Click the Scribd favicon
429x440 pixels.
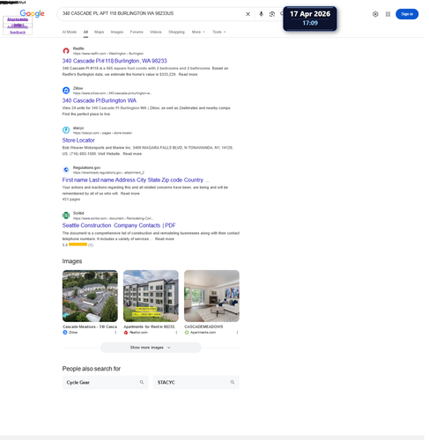point(66,216)
